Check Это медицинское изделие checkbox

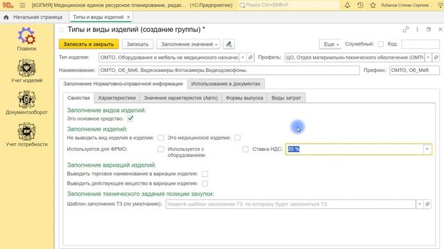click(x=237, y=138)
